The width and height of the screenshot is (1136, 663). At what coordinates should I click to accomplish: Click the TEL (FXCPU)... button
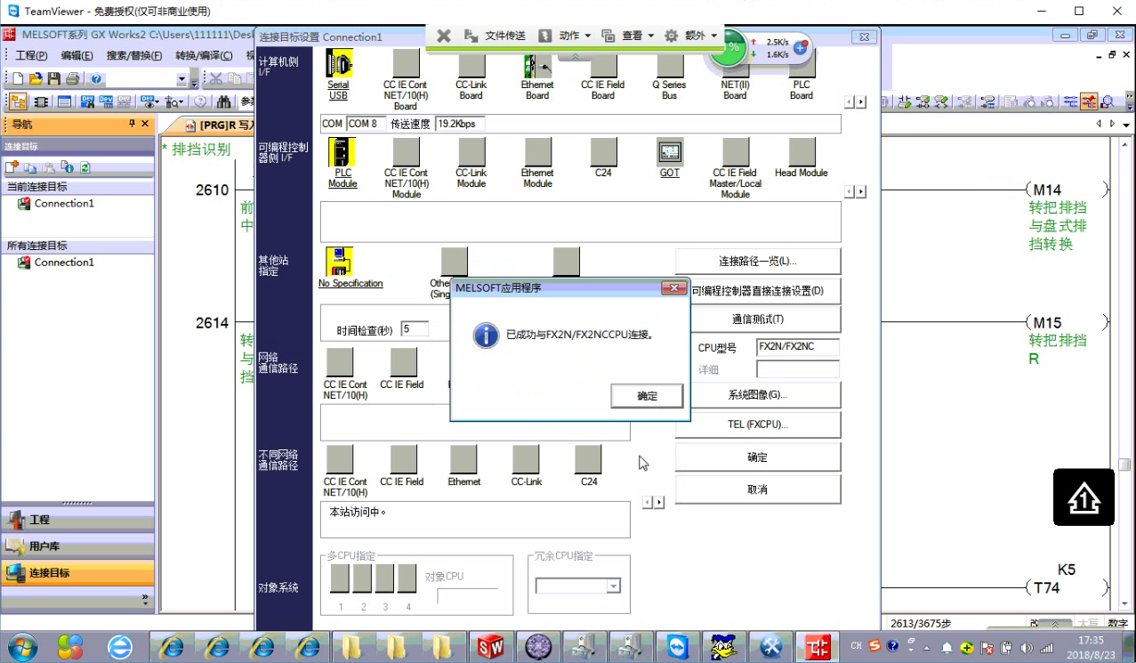758,424
